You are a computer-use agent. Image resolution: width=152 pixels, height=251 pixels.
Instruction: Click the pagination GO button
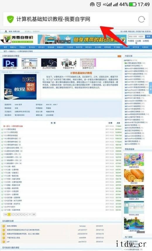pyautogui.click(x=34, y=214)
